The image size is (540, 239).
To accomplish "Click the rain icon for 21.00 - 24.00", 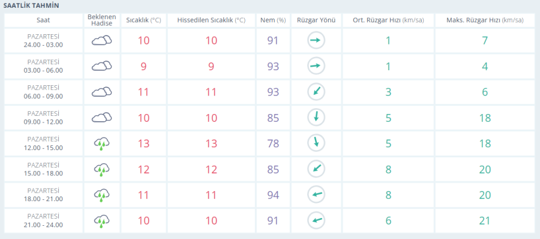I will pos(101,221).
